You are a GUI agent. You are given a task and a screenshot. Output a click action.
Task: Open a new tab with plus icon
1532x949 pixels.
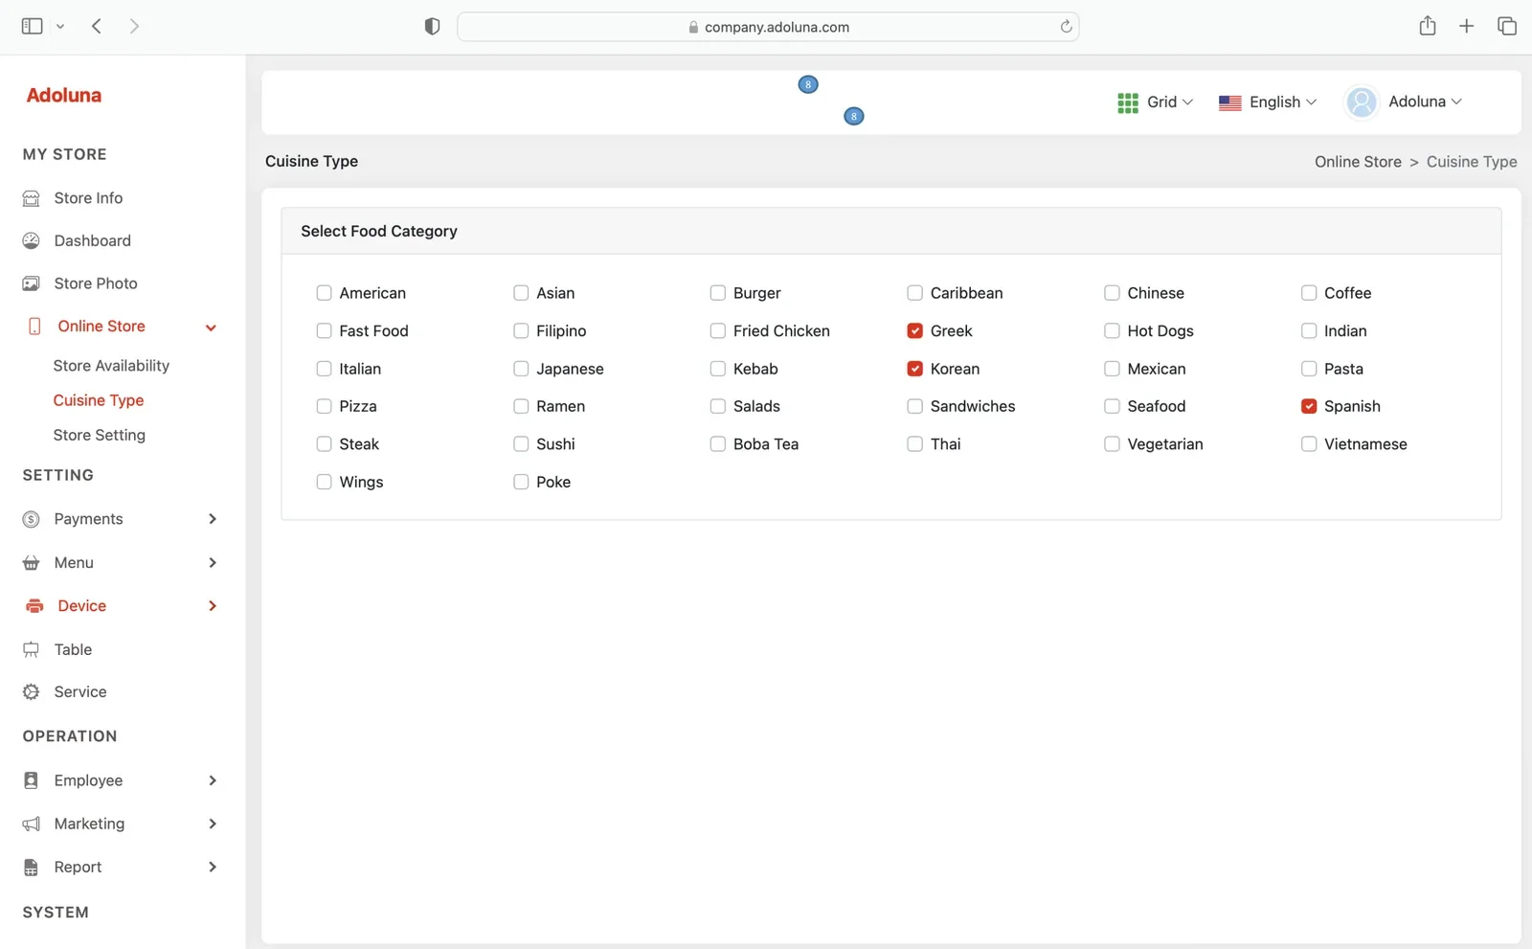1467,27
